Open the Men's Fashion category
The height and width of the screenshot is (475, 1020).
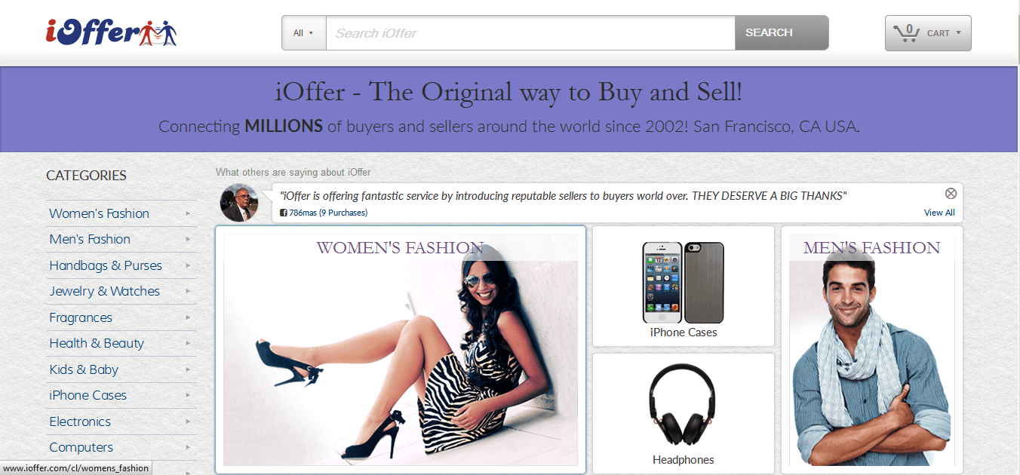[x=90, y=239]
